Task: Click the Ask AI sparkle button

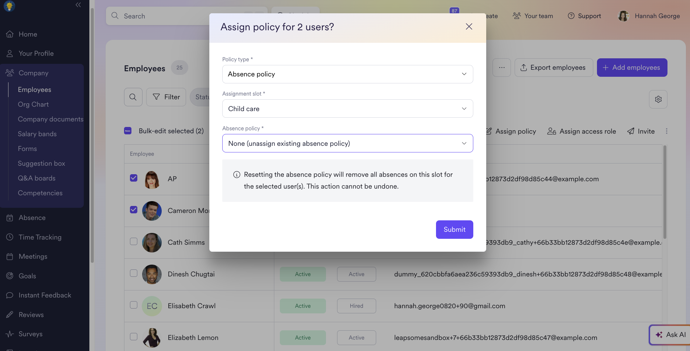Action: pyautogui.click(x=670, y=335)
